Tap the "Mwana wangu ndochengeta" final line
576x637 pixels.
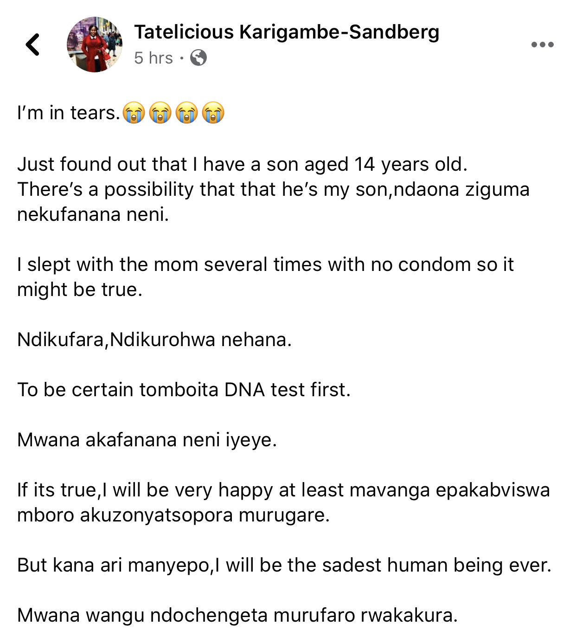(x=237, y=615)
